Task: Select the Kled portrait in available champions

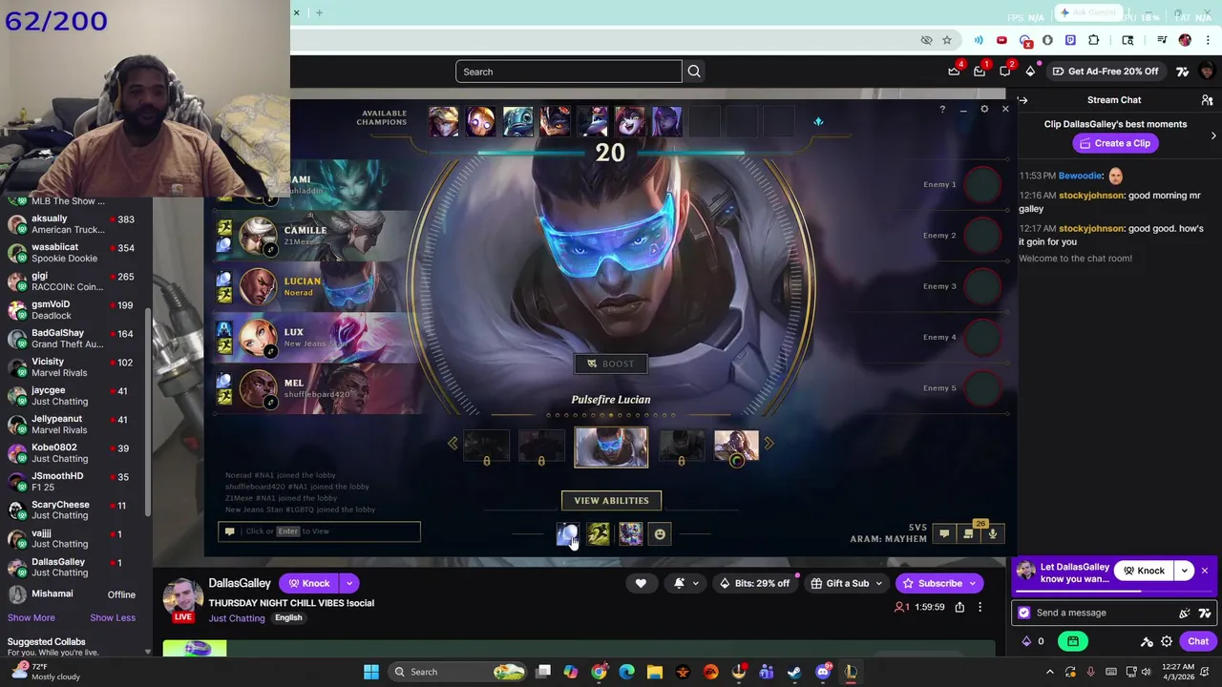Action: click(x=555, y=121)
